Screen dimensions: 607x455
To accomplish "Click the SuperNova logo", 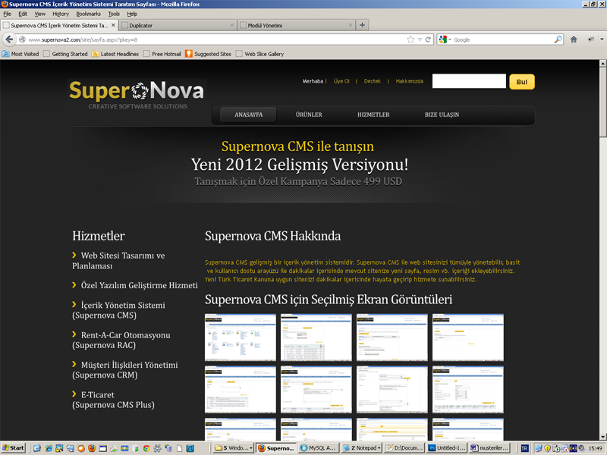I will tap(137, 95).
